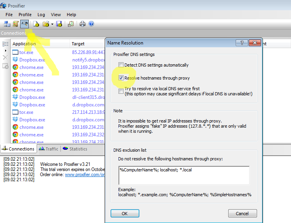Expand the small arrow in left sidebar

click(6, 51)
